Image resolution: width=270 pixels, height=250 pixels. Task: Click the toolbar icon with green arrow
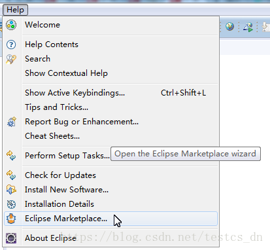click(248, 27)
